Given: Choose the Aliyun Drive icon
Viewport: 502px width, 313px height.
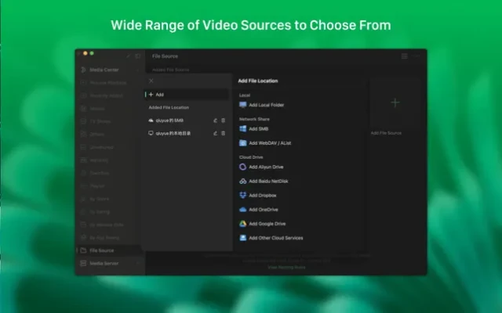Looking at the screenshot, I should point(243,167).
